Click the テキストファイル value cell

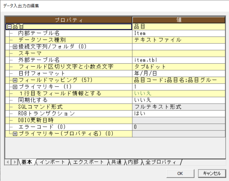tap(179, 40)
